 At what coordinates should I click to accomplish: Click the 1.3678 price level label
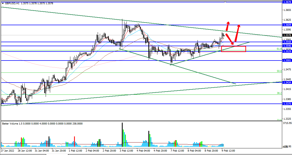pyautogui.click(x=287, y=2)
